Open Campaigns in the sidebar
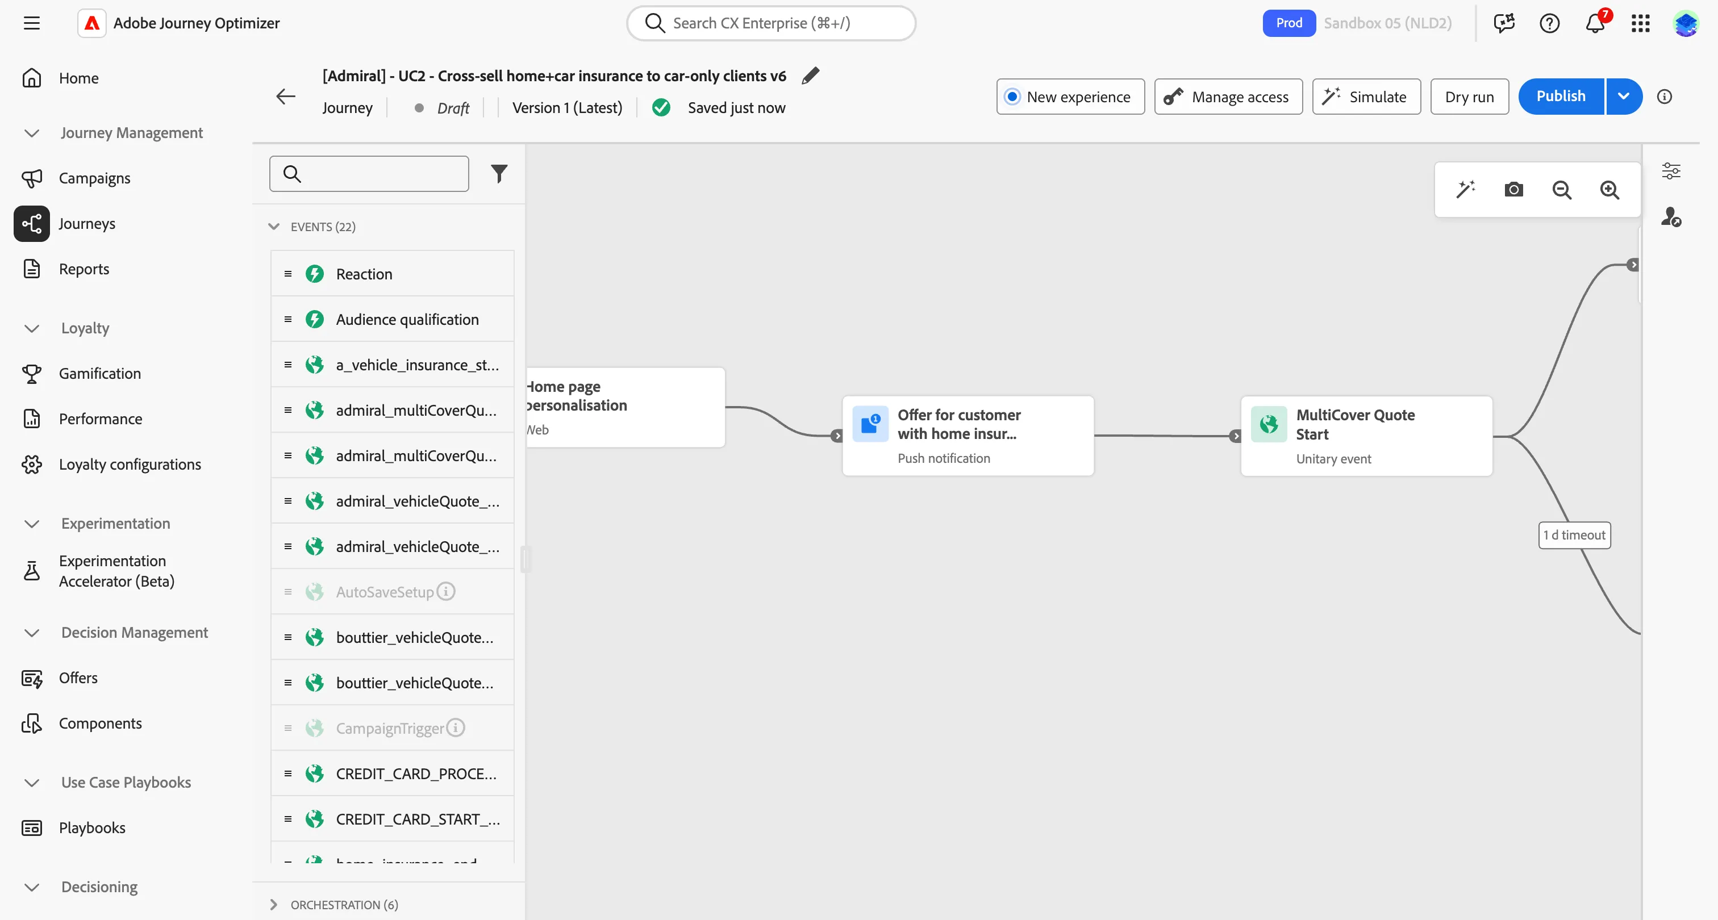The image size is (1718, 920). (94, 178)
